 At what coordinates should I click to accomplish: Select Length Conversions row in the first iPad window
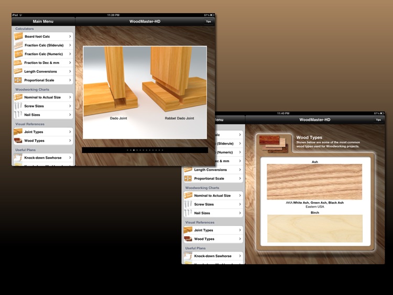43,71
